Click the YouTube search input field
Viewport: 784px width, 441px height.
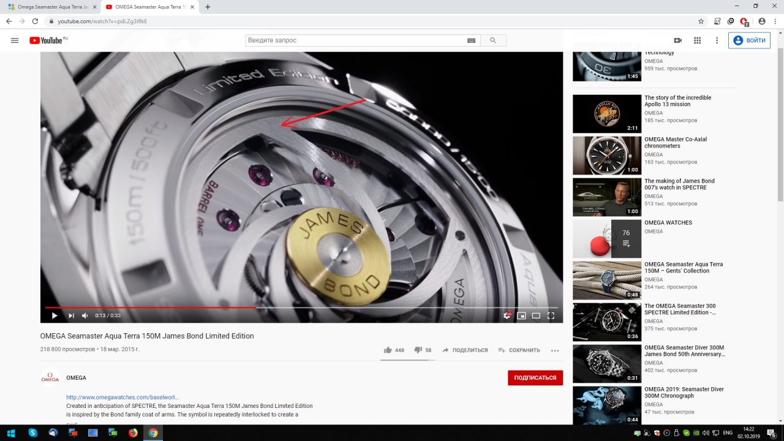point(355,40)
